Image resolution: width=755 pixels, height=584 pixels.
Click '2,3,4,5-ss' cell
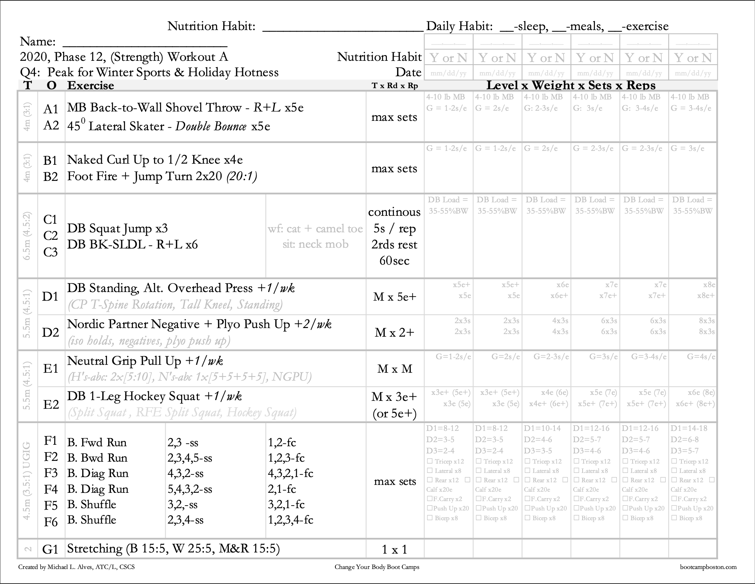(x=190, y=458)
